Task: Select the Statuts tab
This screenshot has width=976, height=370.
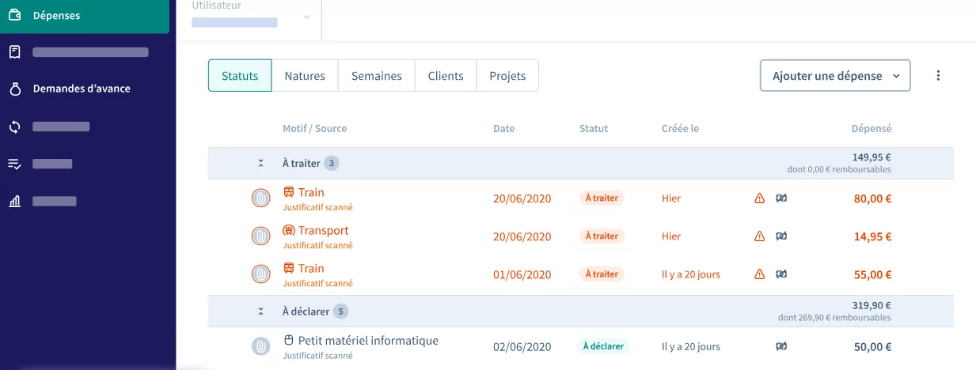Action: 240,76
